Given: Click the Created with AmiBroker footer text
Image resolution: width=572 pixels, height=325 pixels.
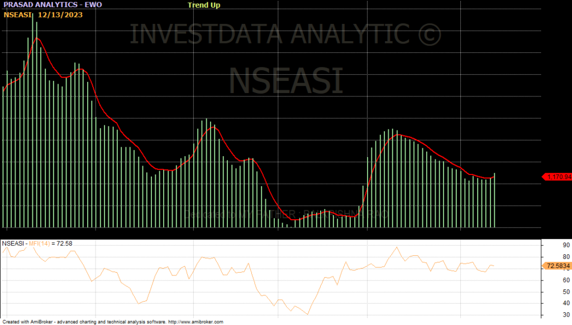Looking at the screenshot, I should pos(84,322).
